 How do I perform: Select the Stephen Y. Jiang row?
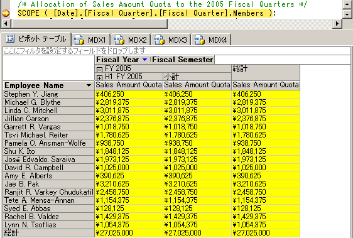[48, 94]
